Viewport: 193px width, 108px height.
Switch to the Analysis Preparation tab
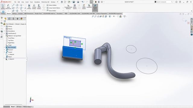pyautogui.click(x=102, y=13)
